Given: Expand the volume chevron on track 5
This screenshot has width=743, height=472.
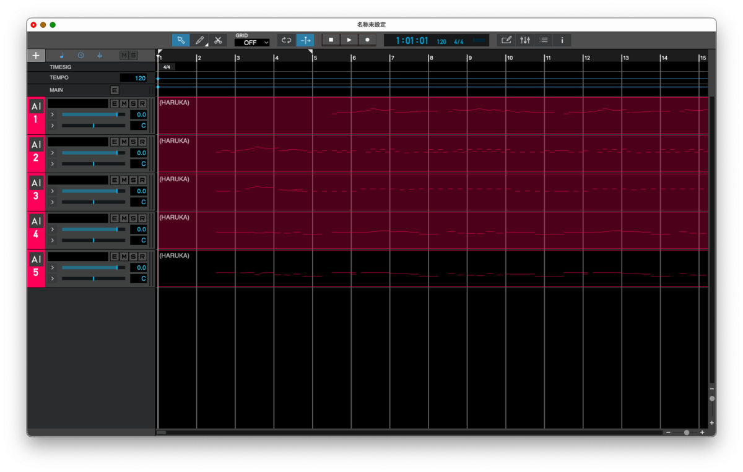Looking at the screenshot, I should [x=53, y=268].
